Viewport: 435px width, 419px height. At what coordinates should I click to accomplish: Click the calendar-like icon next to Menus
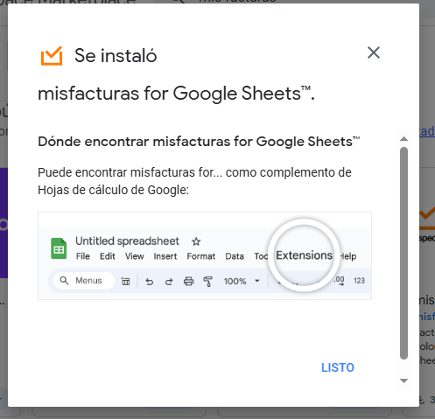[126, 281]
